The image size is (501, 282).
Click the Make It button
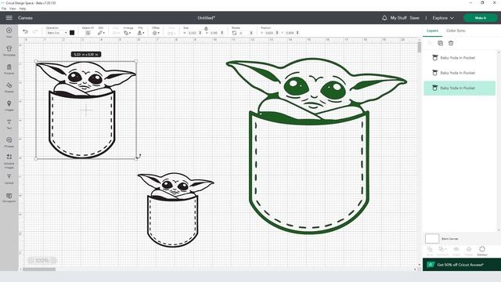(x=480, y=18)
